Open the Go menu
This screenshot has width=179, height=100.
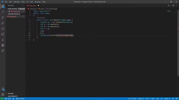coord(27,2)
